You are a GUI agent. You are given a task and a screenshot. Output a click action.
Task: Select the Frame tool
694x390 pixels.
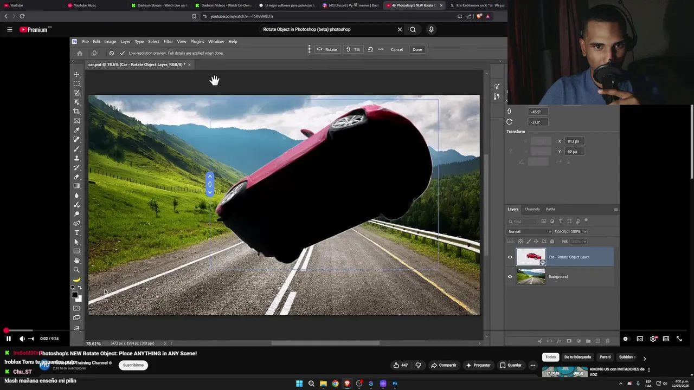(76, 121)
